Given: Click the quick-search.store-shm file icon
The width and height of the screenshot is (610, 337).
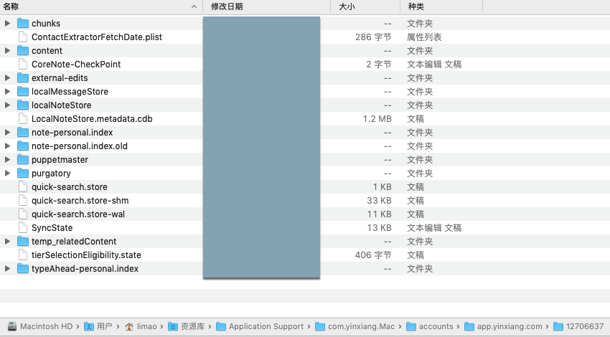Looking at the screenshot, I should coord(23,201).
